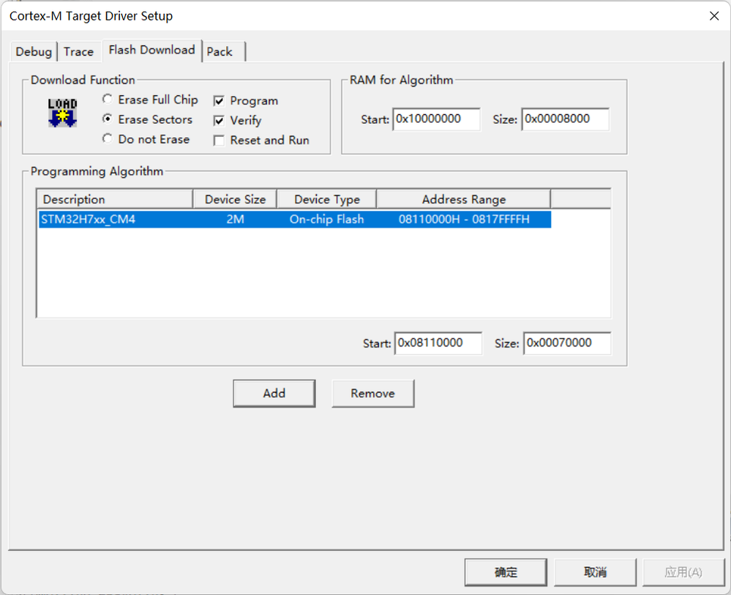Toggle the Program checkbox
Image resolution: width=731 pixels, height=595 pixels.
(219, 101)
